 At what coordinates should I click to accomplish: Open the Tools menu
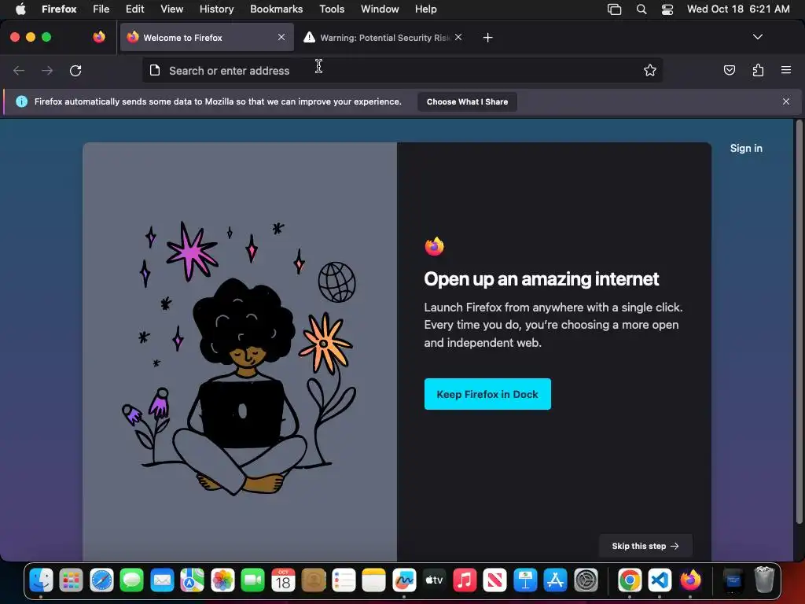332,9
